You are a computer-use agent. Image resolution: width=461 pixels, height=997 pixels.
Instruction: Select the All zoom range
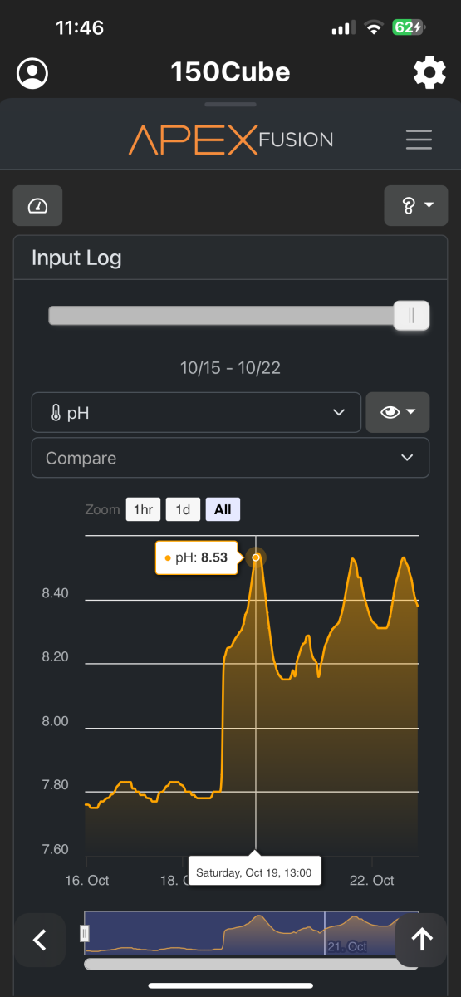click(223, 509)
